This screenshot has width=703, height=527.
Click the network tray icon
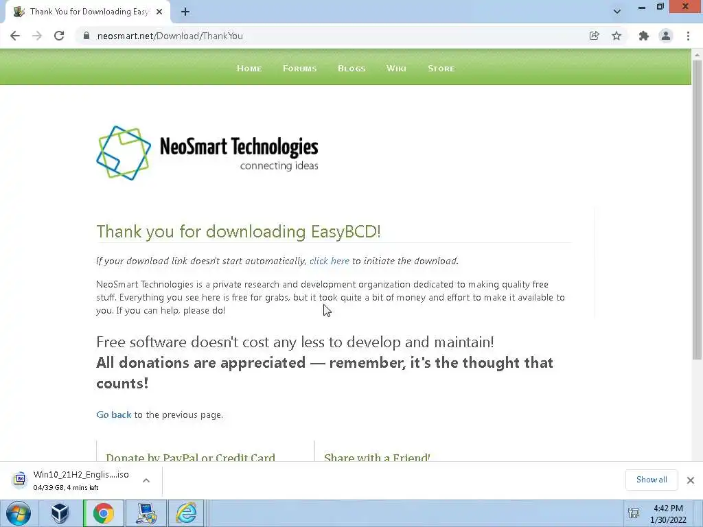click(x=634, y=513)
